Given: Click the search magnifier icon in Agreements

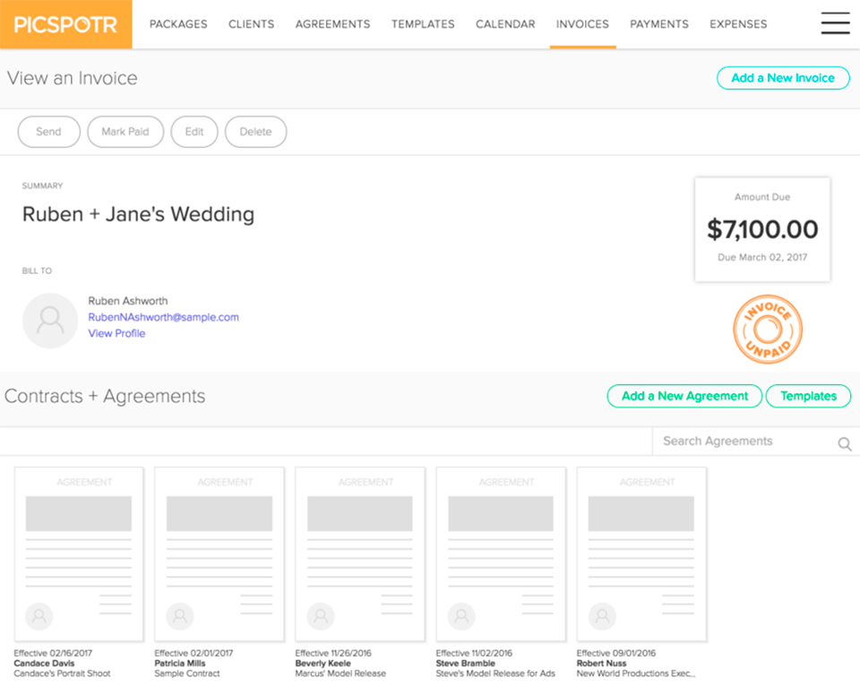Looking at the screenshot, I should (844, 443).
